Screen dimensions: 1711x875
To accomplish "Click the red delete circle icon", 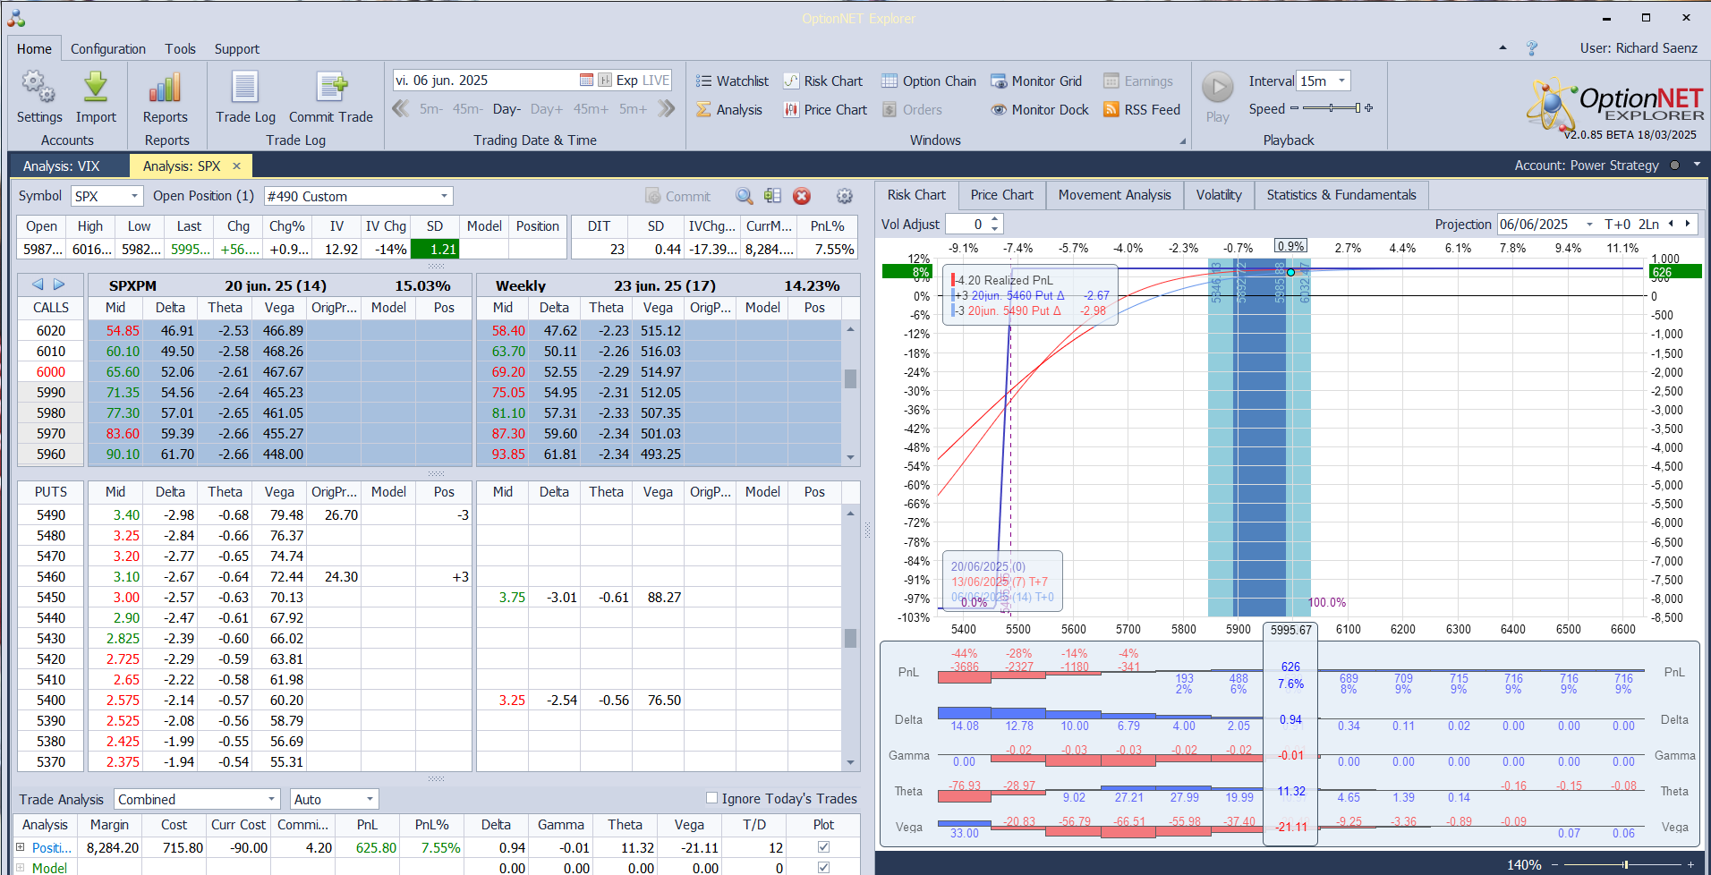I will click(802, 196).
